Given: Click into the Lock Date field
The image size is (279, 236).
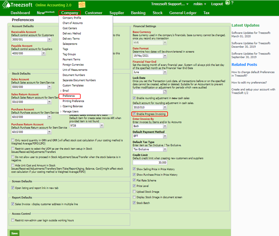Looking at the screenshot, I should [148, 91].
